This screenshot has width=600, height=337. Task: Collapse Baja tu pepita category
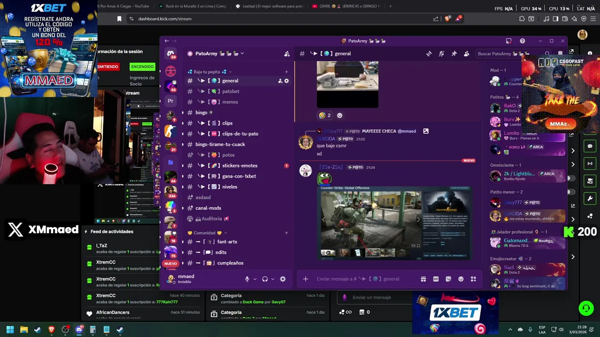[x=207, y=72]
